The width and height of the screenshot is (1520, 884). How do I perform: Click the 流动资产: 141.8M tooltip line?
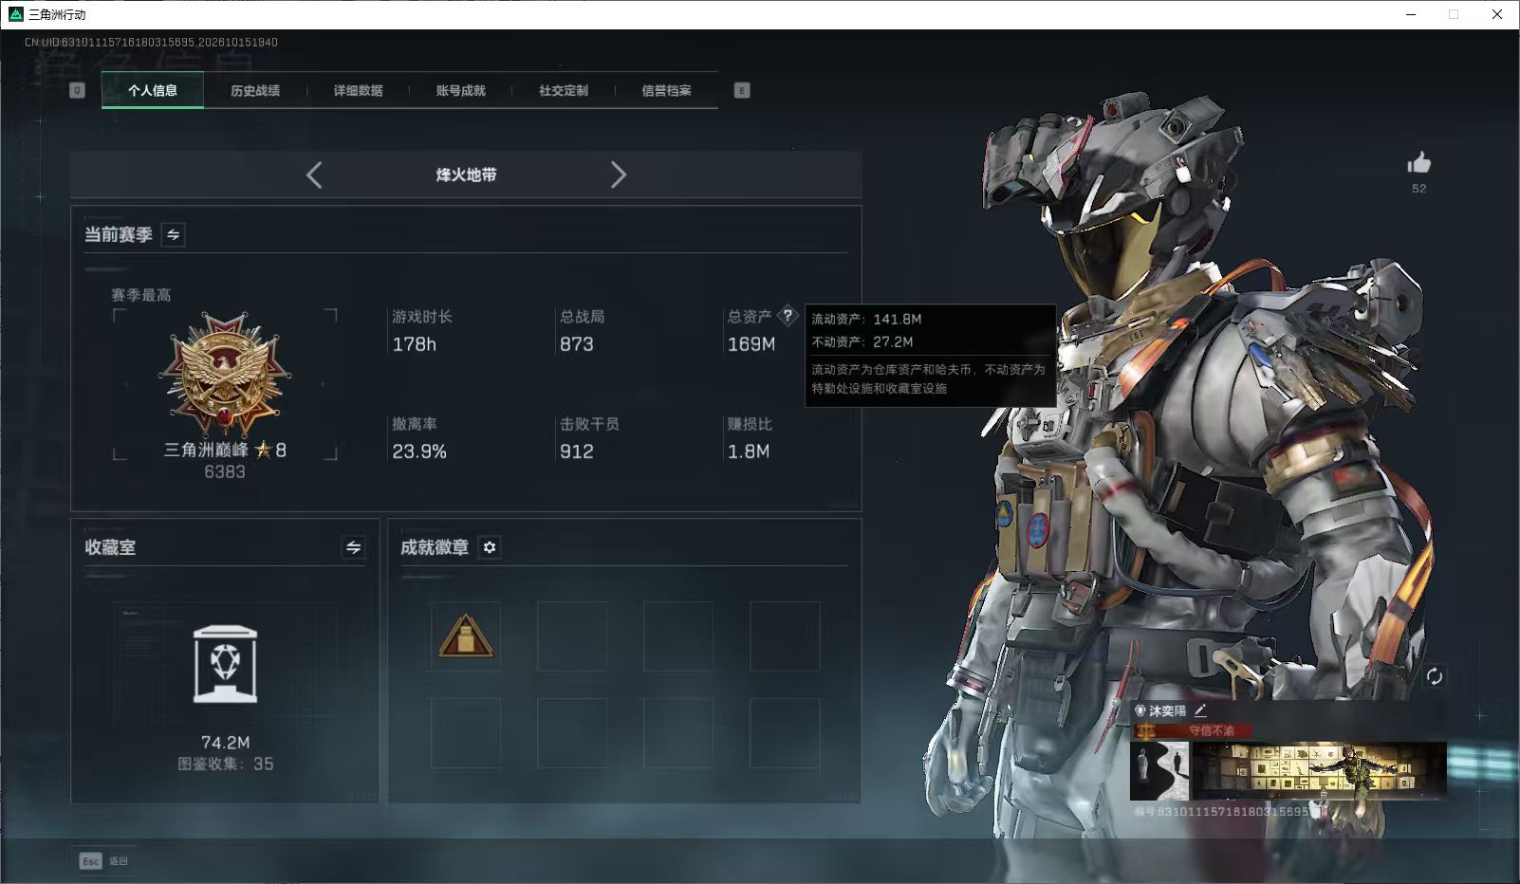click(x=866, y=319)
